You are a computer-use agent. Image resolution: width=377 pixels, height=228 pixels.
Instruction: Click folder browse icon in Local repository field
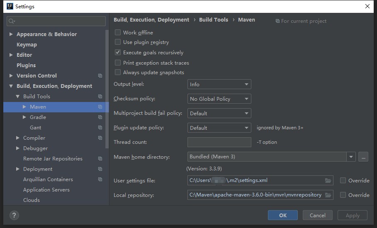pyautogui.click(x=328, y=195)
